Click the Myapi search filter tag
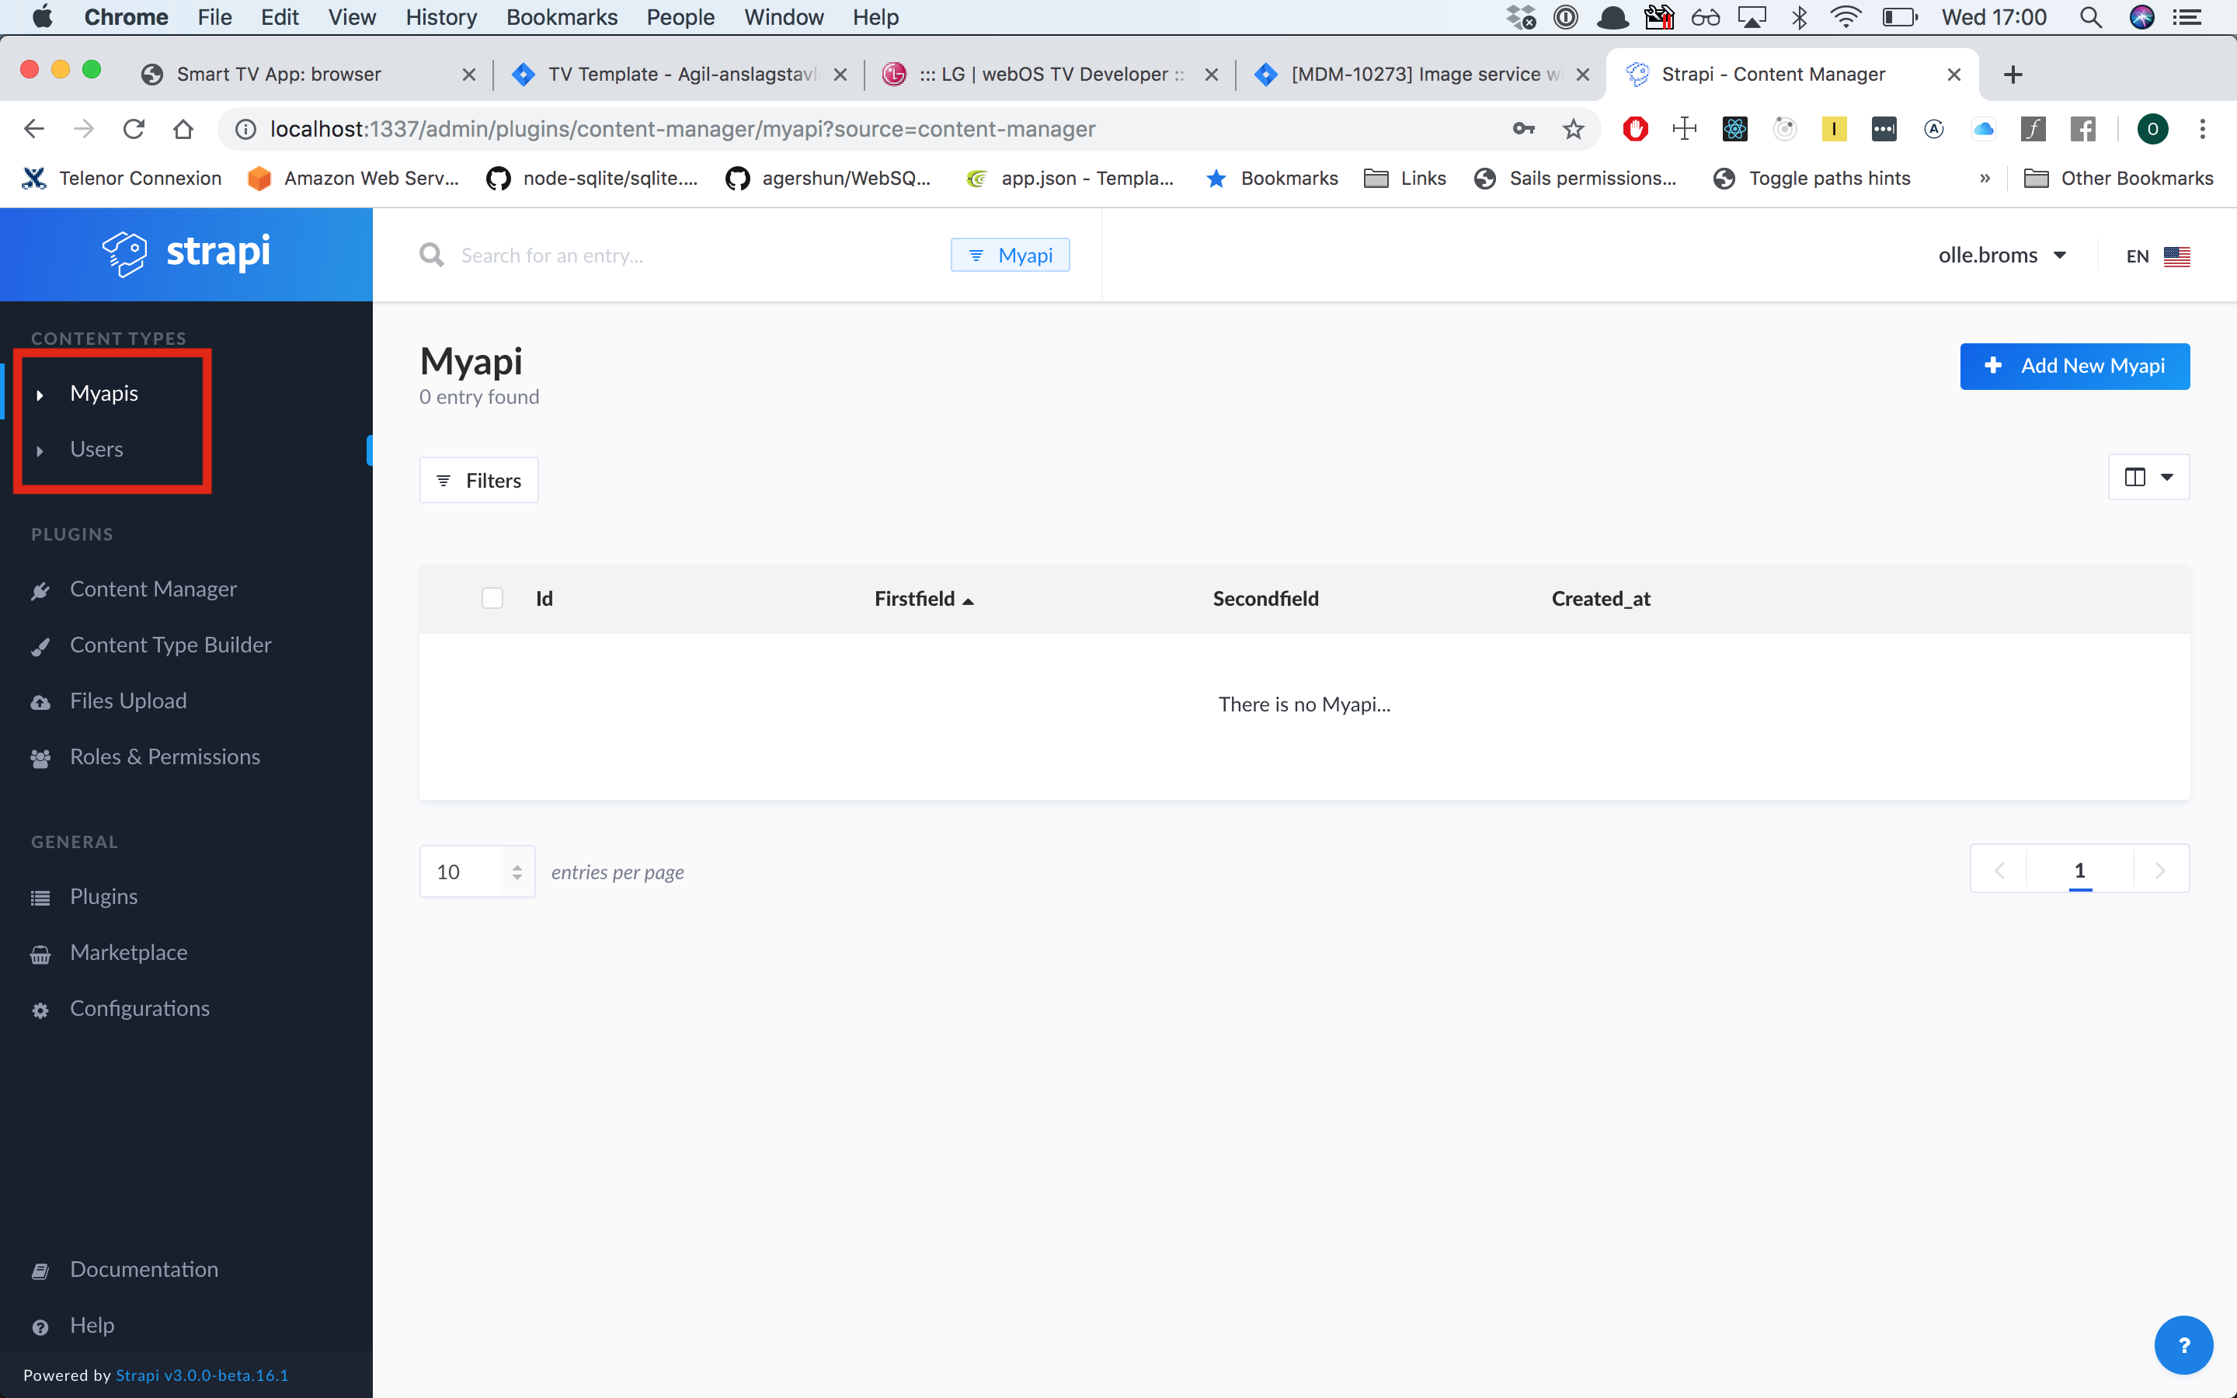This screenshot has height=1398, width=2237. coord(1011,256)
